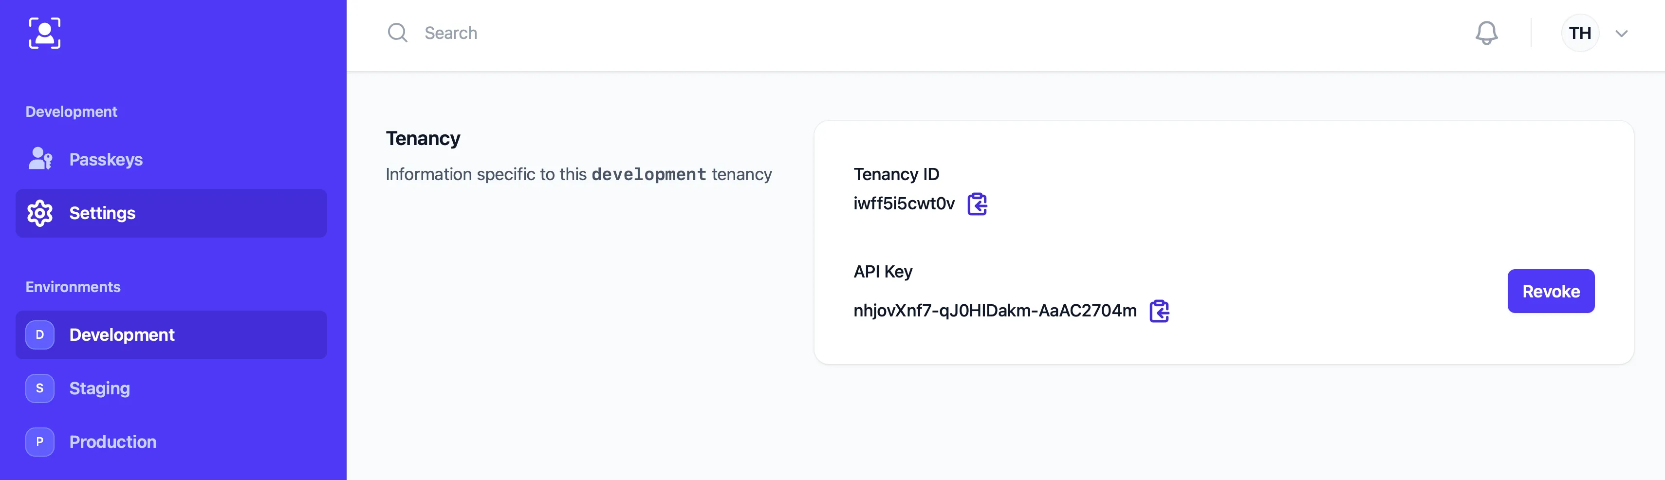
Task: Open notifications via the bell icon
Action: [1487, 32]
